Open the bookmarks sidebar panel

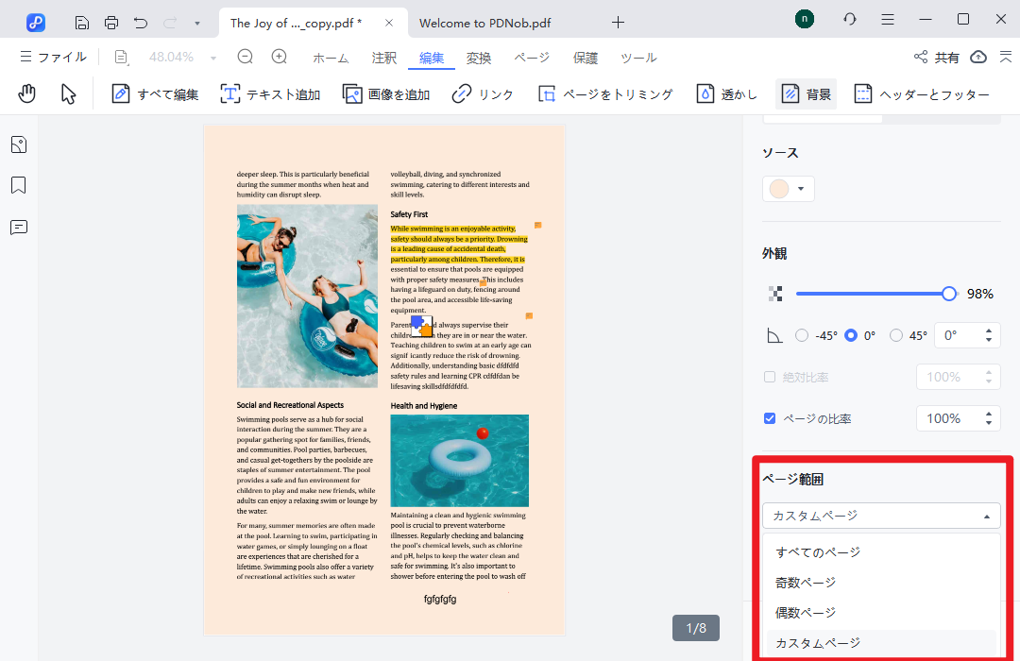click(19, 185)
